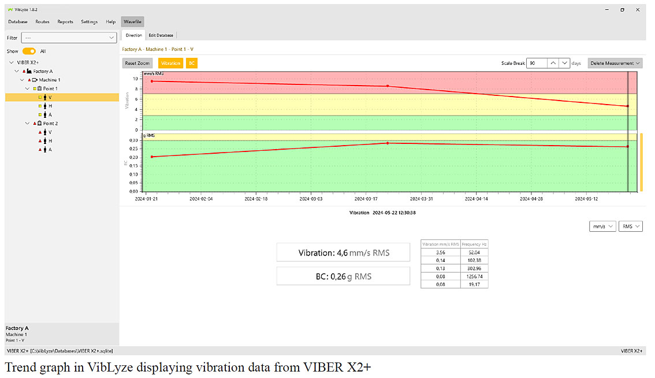Click the Vibration: 4,6 mm/s RMS box

coord(343,253)
